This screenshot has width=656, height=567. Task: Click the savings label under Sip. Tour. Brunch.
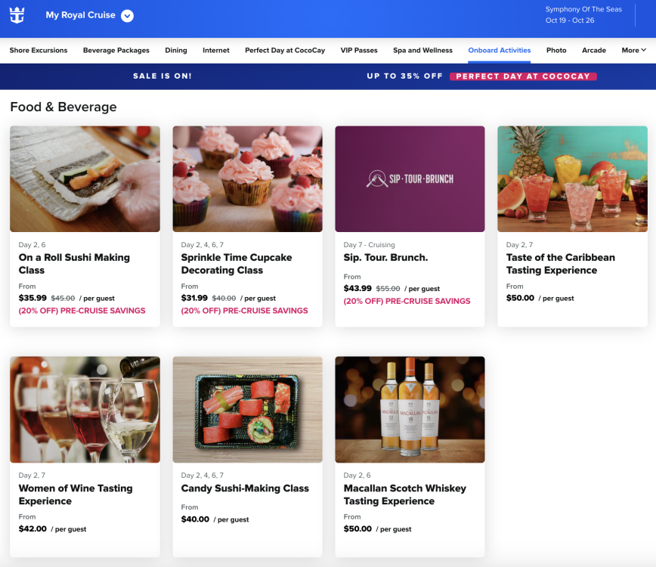(407, 302)
